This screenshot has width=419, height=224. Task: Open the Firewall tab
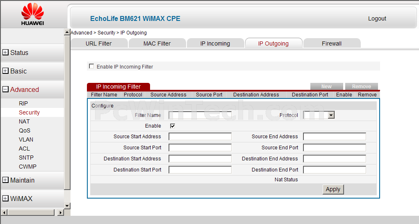[x=332, y=43]
